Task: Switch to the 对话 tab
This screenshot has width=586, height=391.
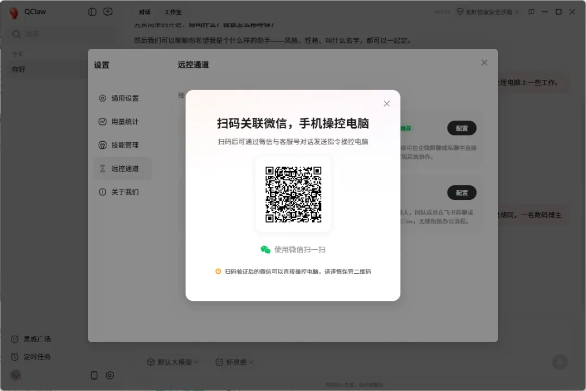Action: coord(145,12)
